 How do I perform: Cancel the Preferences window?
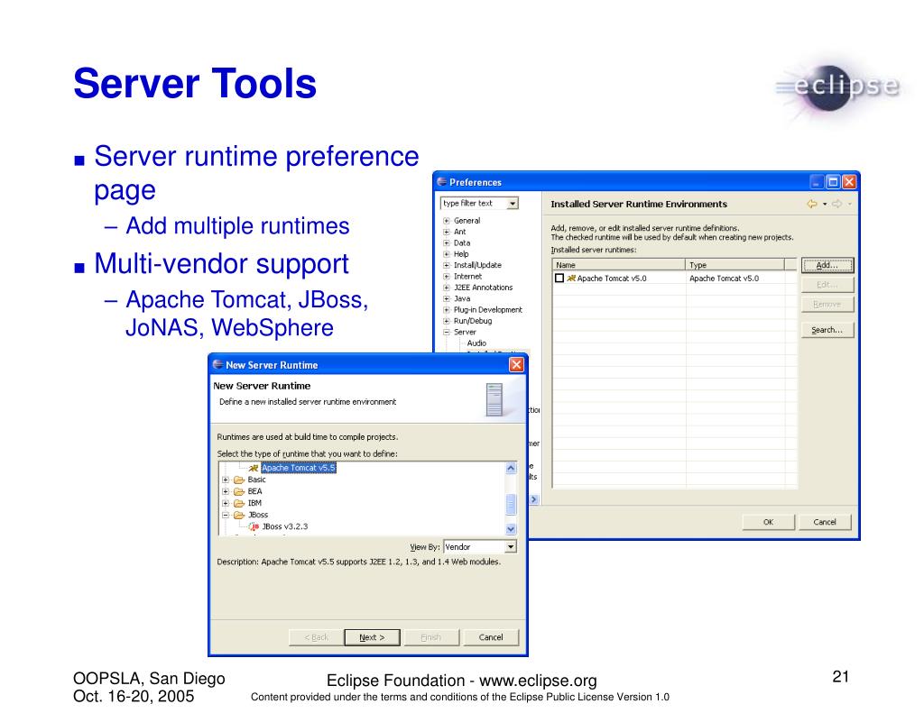tap(825, 522)
